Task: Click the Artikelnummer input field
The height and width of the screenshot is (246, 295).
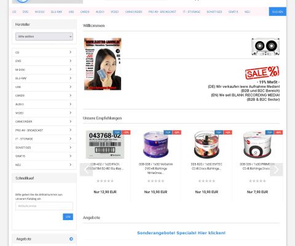Action: click(44, 206)
